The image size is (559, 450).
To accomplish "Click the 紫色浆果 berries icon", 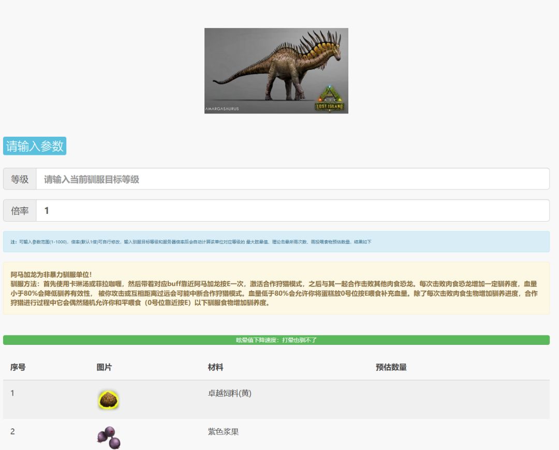I will [109, 438].
